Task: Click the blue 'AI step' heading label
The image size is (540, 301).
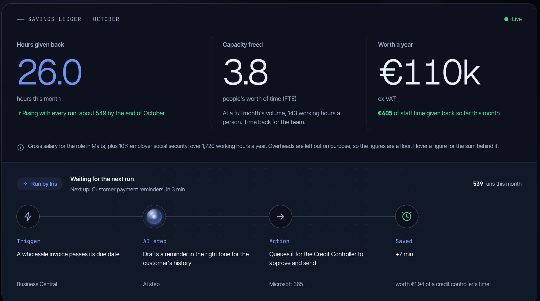Action: [155, 241]
